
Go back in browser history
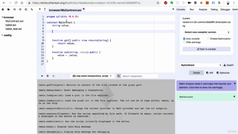(4, 3)
